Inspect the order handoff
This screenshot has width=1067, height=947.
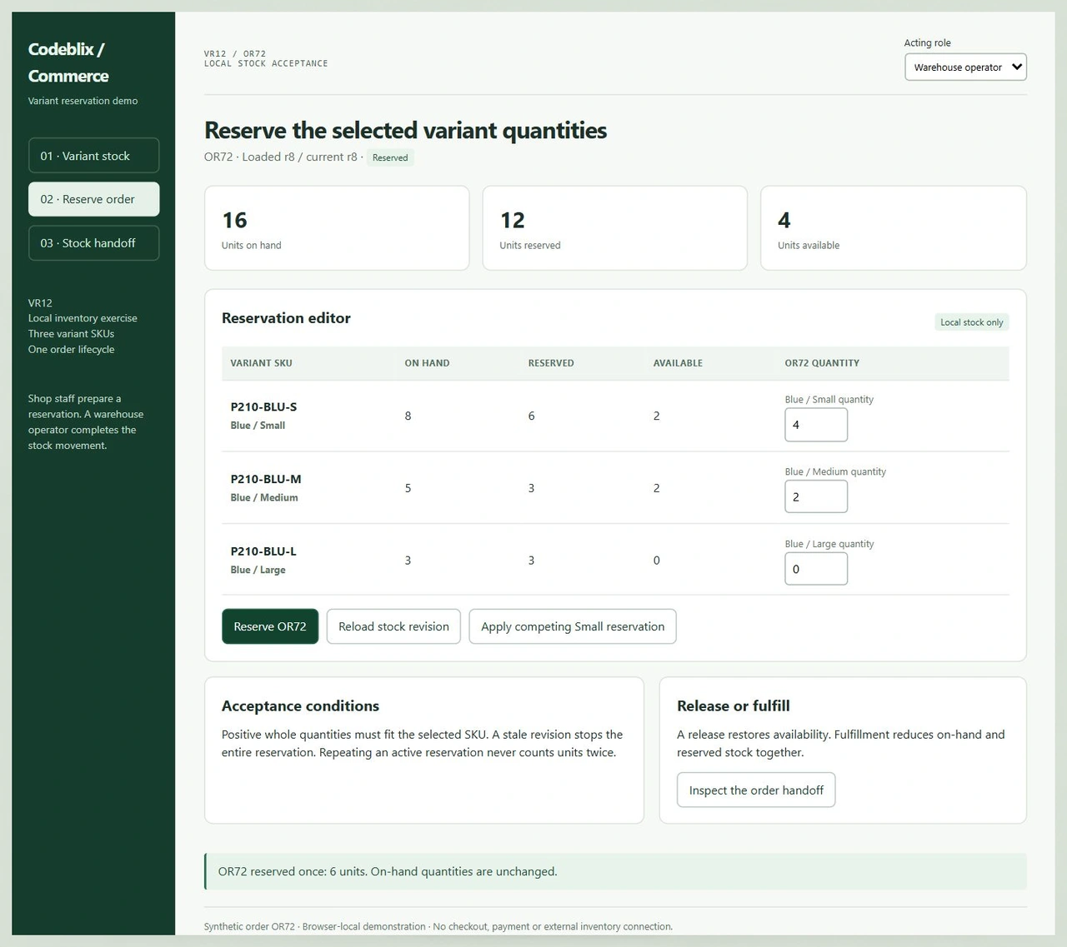click(x=756, y=790)
